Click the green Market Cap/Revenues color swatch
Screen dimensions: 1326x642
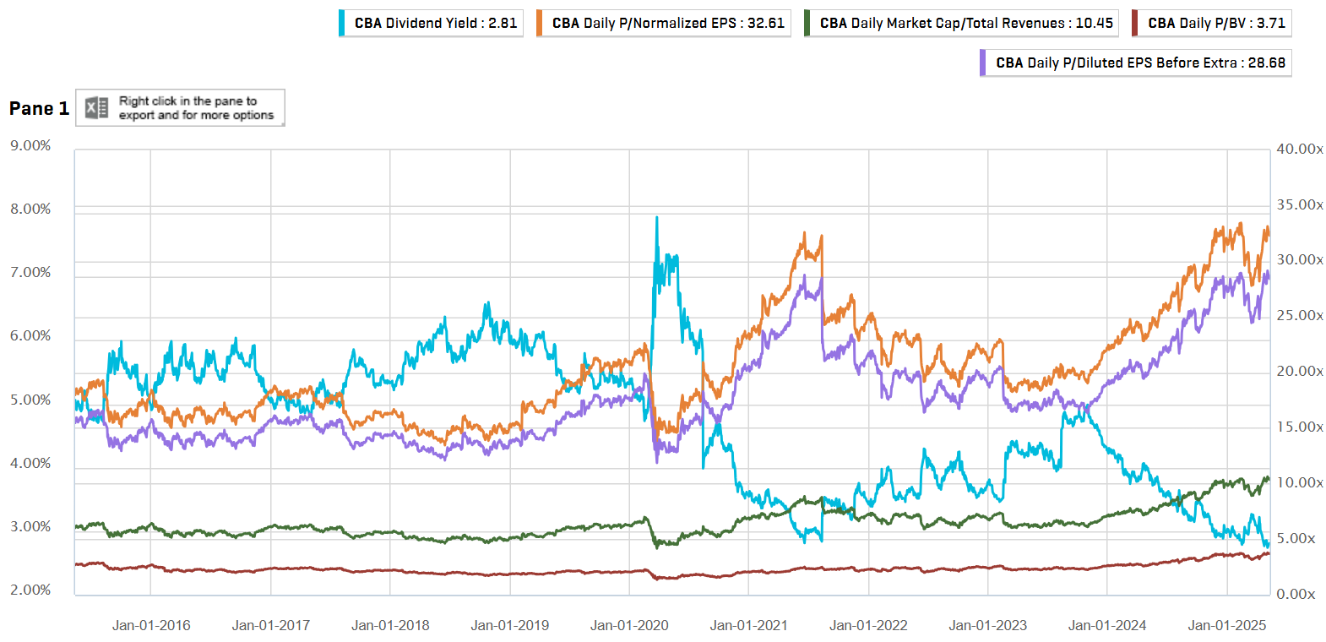pyautogui.click(x=807, y=24)
